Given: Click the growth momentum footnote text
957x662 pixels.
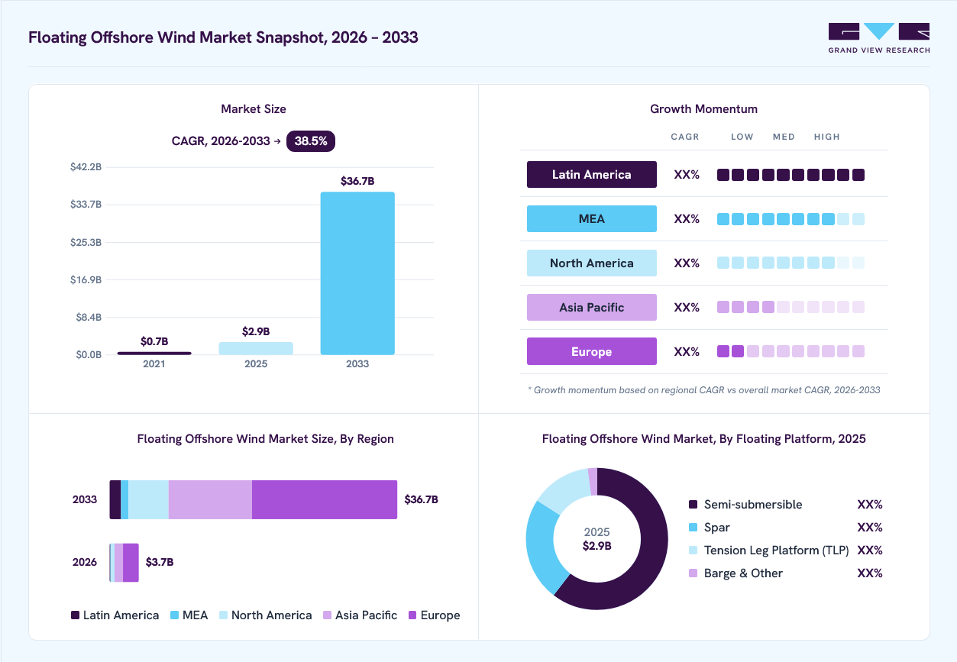Looking at the screenshot, I should 704,390.
